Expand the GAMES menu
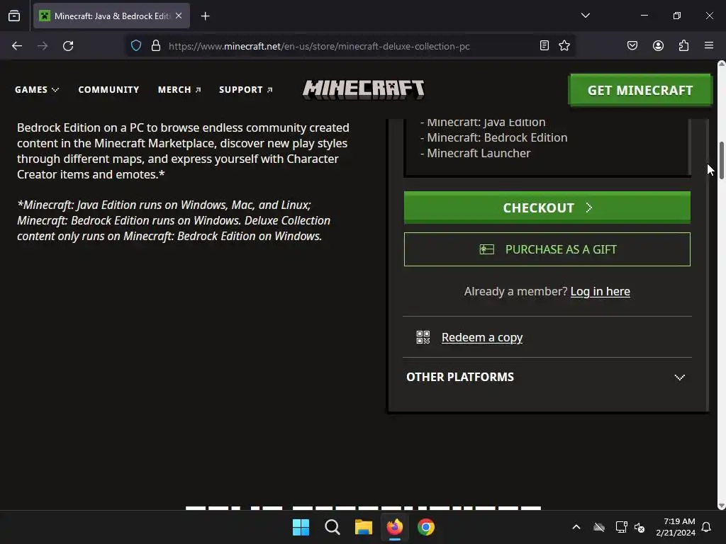Image resolution: width=726 pixels, height=544 pixels. (x=37, y=90)
